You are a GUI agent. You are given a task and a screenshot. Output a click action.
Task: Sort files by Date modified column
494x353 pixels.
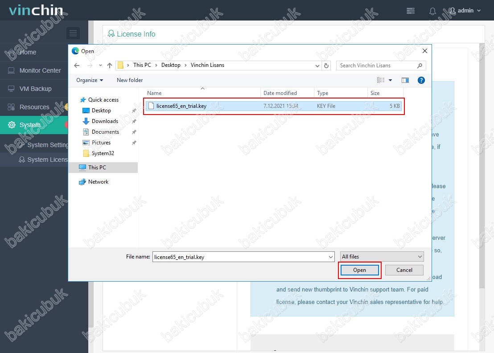tap(287, 93)
